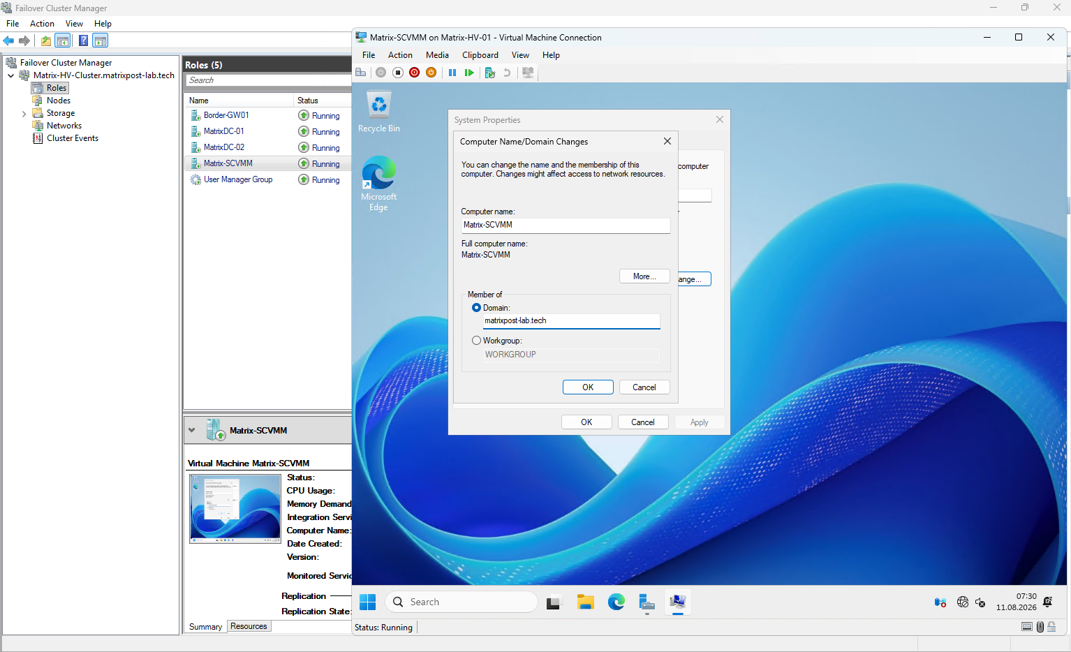Screen dimensions: 1071x652
Task: Open the Action menu in Failover Cluster Manager
Action: [x=42, y=24]
